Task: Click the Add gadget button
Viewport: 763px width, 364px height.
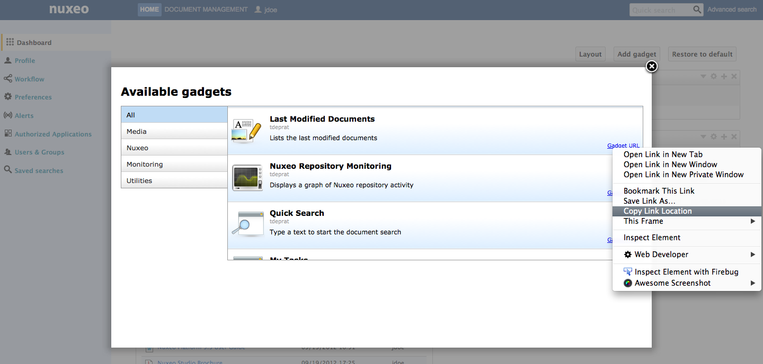Action: (637, 54)
